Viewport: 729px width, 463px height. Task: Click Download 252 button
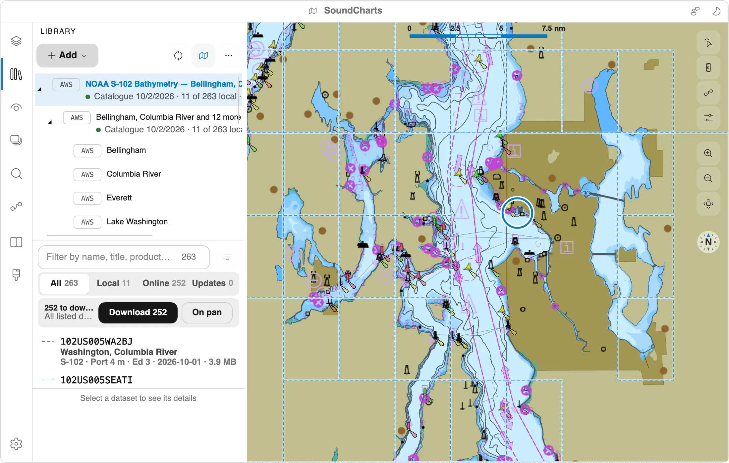click(138, 313)
